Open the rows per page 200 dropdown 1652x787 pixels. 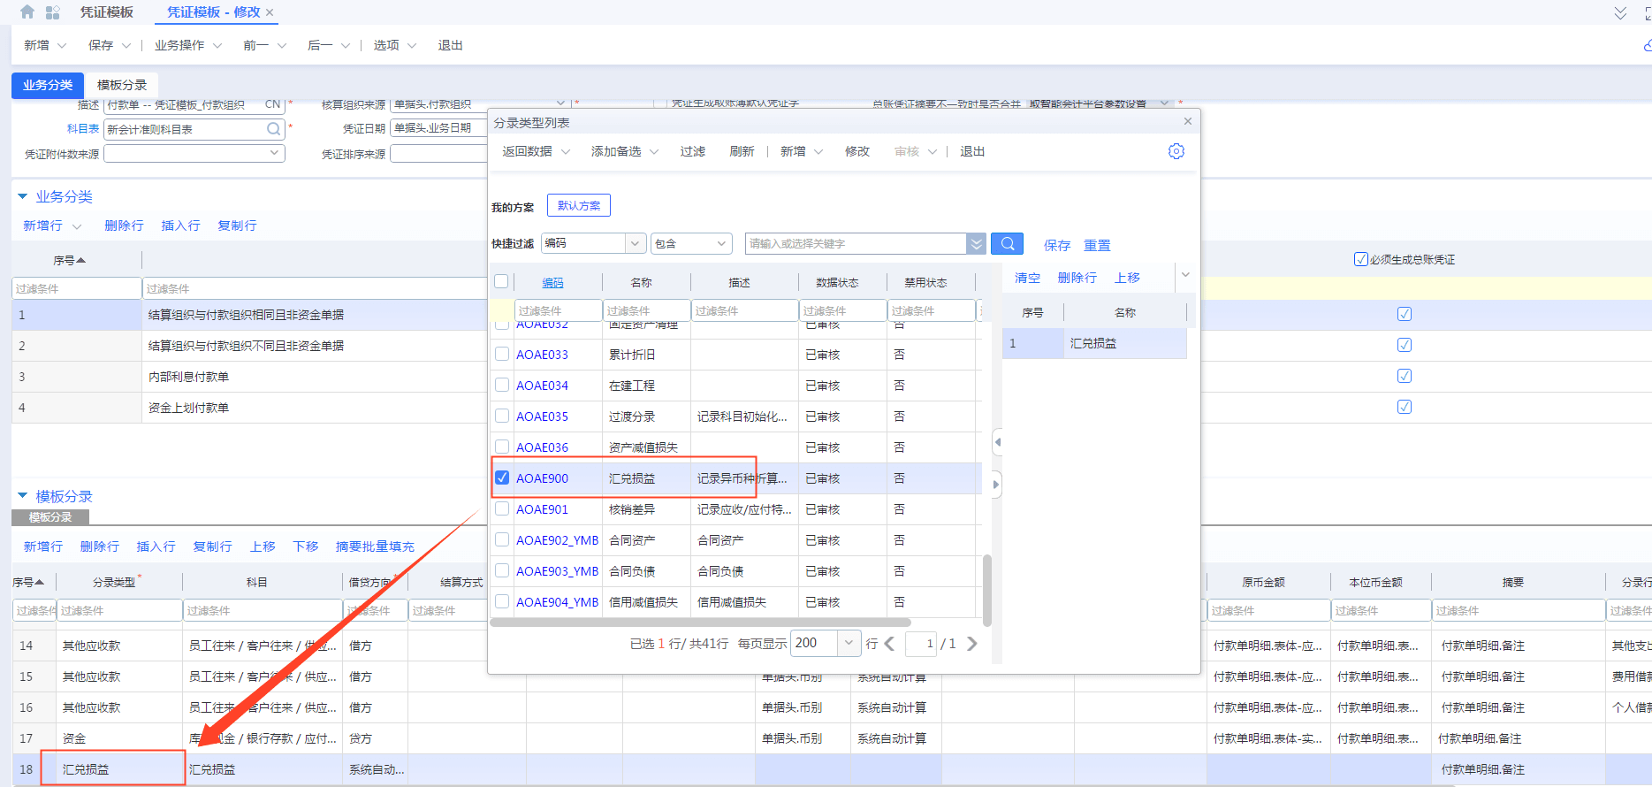click(x=849, y=643)
